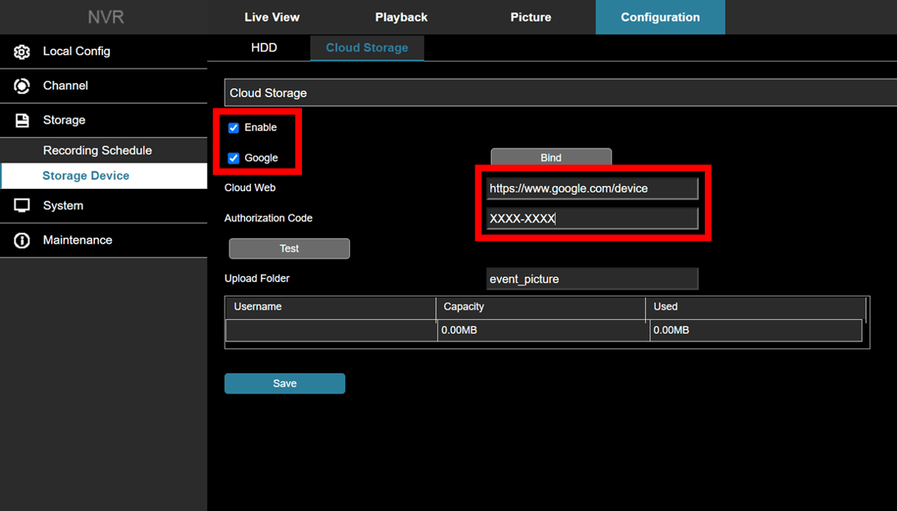Click the Bind button
The width and height of the screenshot is (897, 511).
tap(551, 157)
